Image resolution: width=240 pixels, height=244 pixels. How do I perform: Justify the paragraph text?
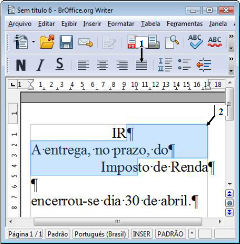pyautogui.click(x=141, y=65)
